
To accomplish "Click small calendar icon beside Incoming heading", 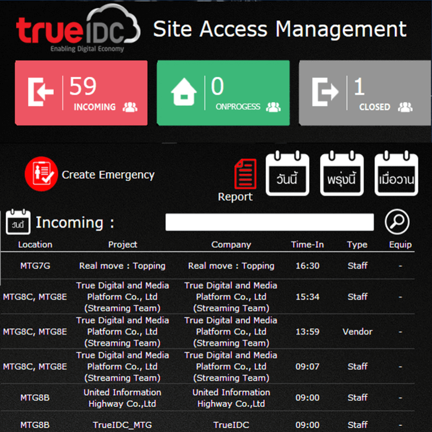I will click(x=18, y=222).
